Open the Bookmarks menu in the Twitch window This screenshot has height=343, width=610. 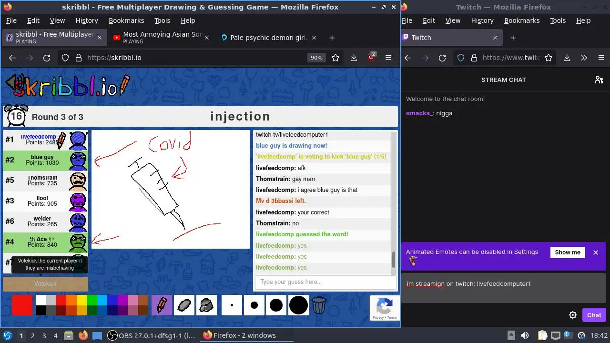pos(522,20)
